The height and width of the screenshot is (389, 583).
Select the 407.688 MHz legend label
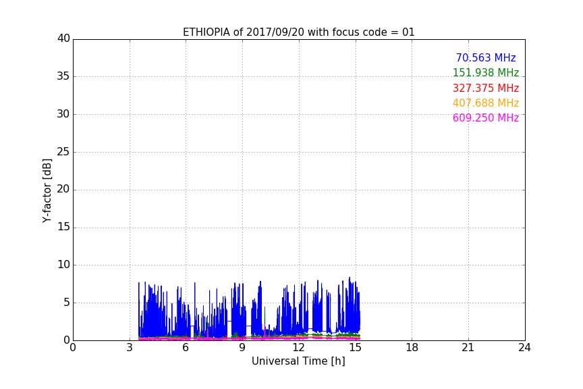point(486,103)
